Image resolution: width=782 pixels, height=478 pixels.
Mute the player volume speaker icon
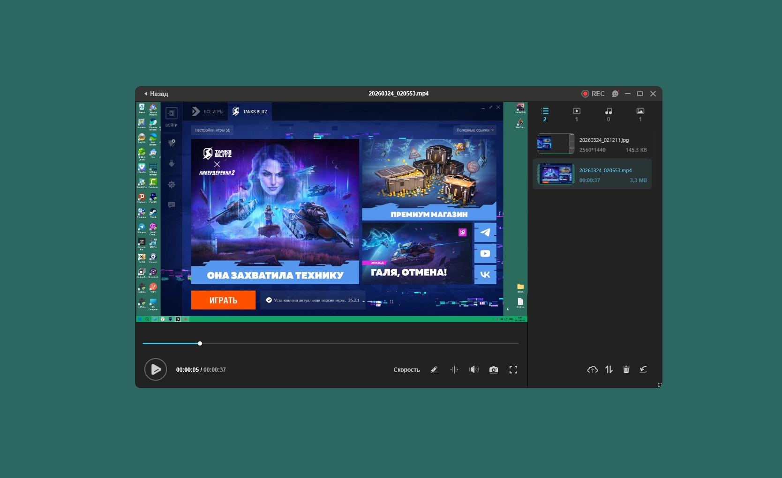tap(474, 370)
